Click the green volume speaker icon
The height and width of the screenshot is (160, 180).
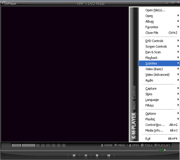[161, 150]
